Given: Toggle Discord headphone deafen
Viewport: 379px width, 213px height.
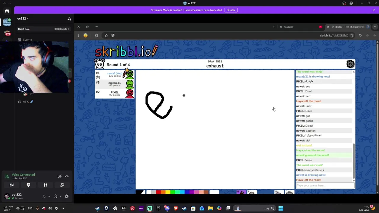Looking at the screenshot, I should 55,196.
